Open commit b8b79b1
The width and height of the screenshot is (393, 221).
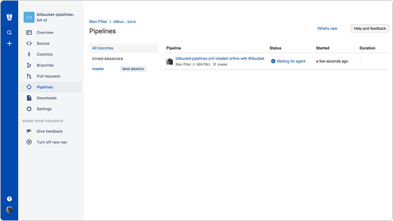point(203,64)
